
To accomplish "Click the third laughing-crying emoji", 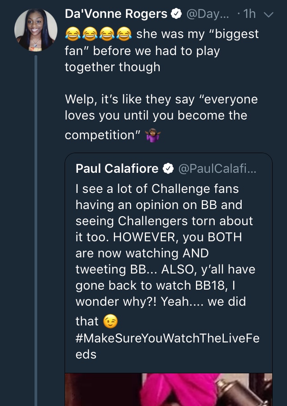I will tap(107, 34).
